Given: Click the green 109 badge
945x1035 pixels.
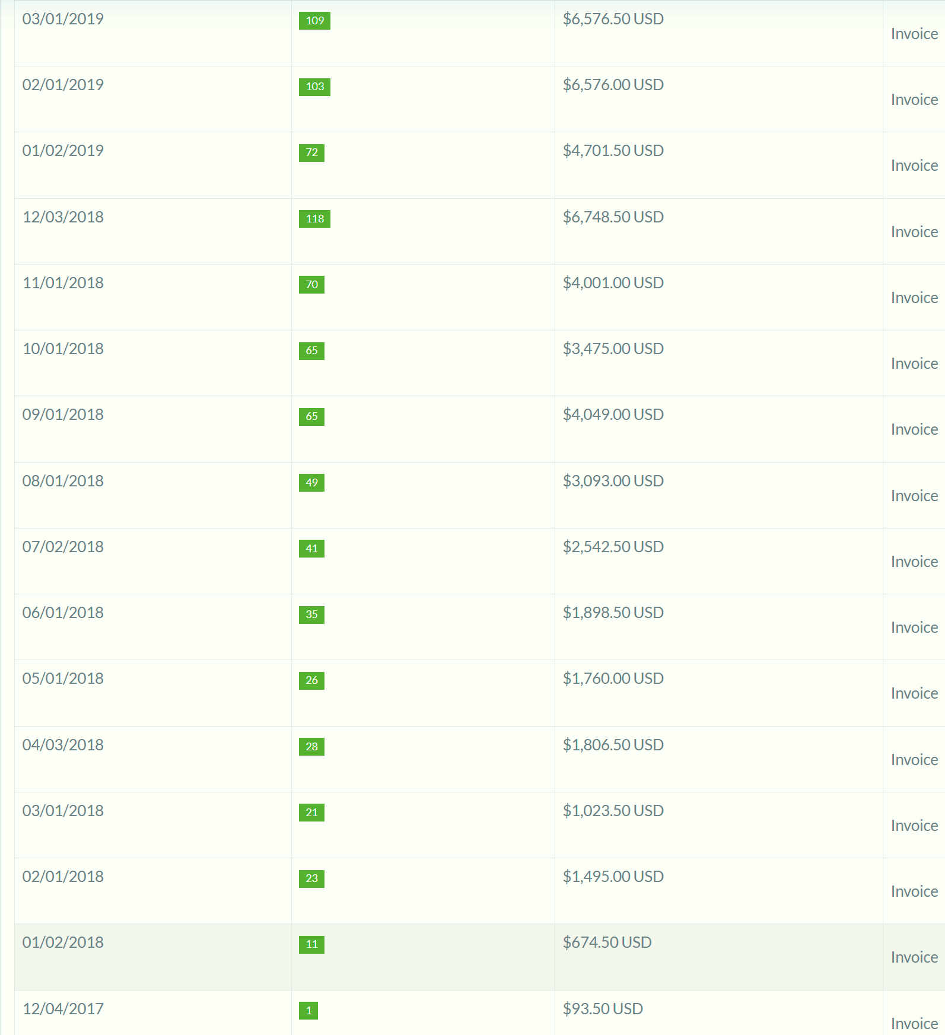Looking at the screenshot, I should click(x=314, y=21).
